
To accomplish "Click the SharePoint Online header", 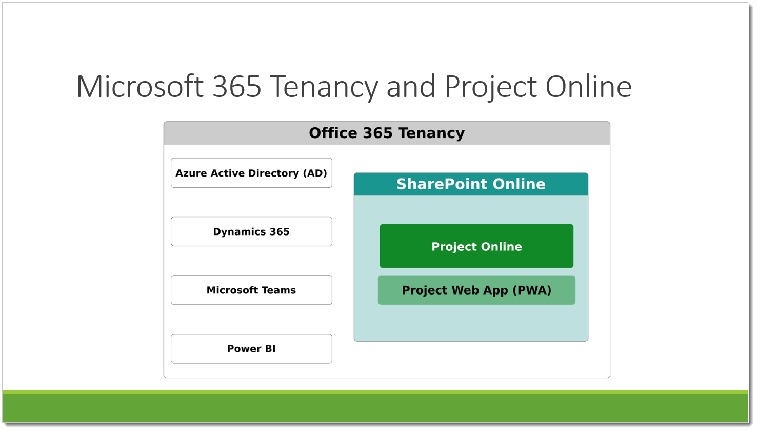I will tap(471, 184).
